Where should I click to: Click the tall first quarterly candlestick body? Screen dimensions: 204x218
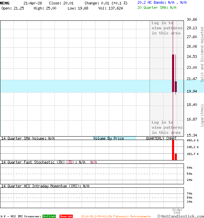click(173, 73)
